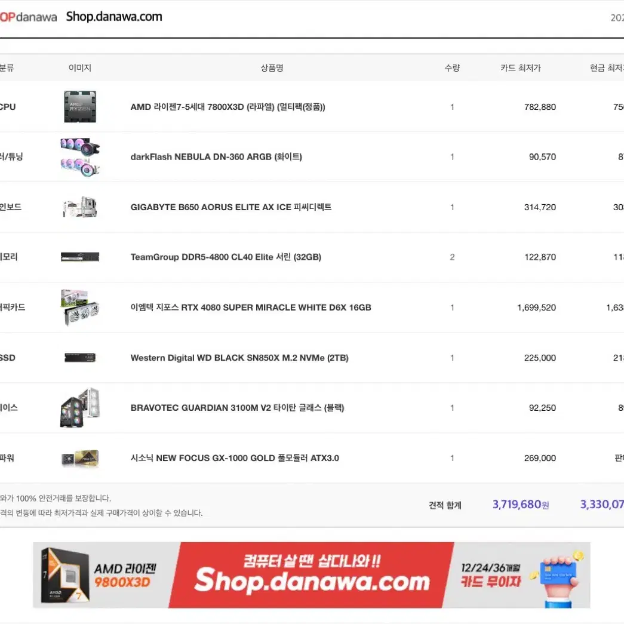The height and width of the screenshot is (624, 624).
Task: Select the motherboard card price 314,720
Action: coord(540,207)
